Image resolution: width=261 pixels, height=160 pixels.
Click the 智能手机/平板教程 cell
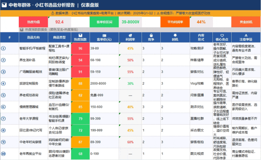click(33, 48)
